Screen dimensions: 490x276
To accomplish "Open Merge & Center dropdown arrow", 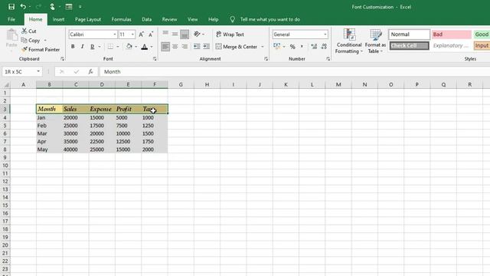I will tap(263, 47).
